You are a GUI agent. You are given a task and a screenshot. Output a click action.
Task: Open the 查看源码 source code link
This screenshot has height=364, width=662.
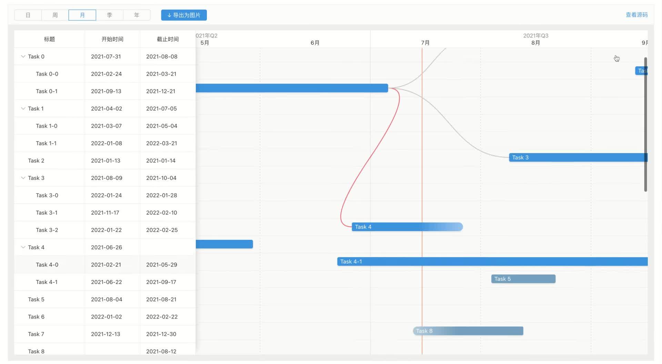636,15
